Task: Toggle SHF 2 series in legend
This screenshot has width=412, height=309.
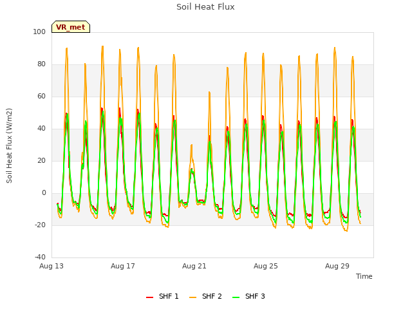Action: [x=205, y=296]
